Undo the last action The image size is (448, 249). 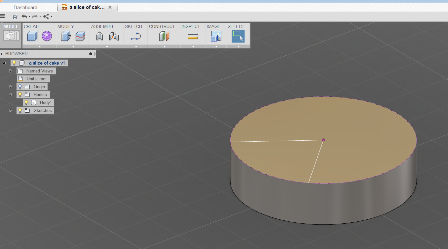pyautogui.click(x=24, y=16)
